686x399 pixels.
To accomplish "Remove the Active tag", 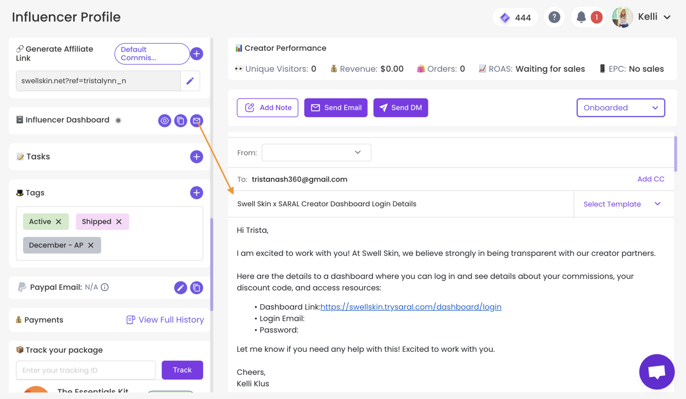I will [x=59, y=221].
